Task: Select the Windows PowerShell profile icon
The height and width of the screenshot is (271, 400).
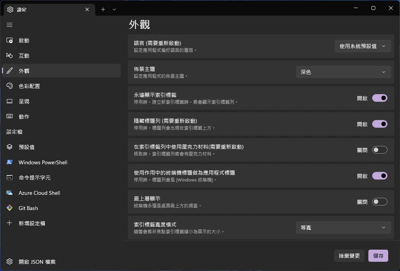Action: 10,162
